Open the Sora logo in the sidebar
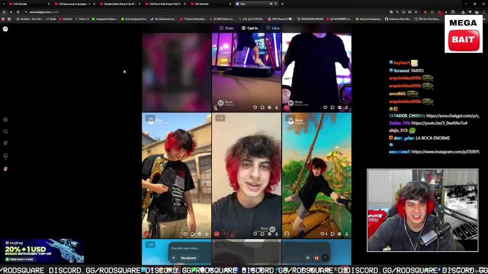This screenshot has height=274, width=488. pos(5,29)
